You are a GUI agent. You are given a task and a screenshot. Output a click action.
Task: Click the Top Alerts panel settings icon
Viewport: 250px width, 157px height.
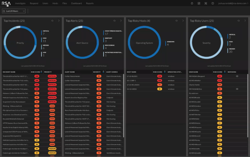(x=115, y=21)
